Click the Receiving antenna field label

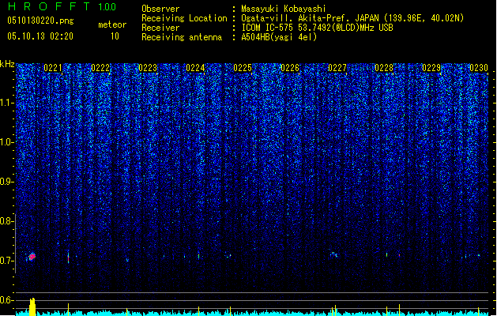(182, 37)
